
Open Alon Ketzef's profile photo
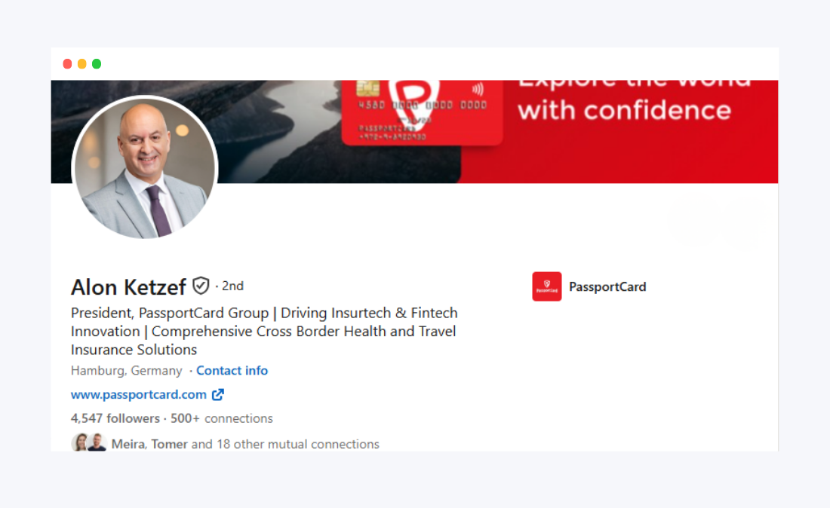coord(145,168)
